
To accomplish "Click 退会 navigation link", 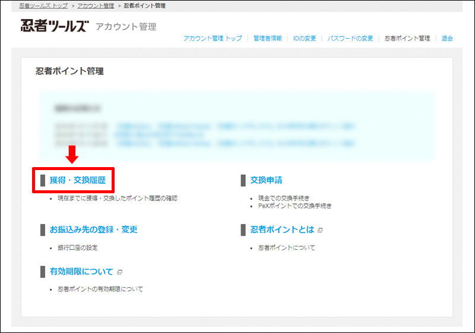I will [447, 38].
